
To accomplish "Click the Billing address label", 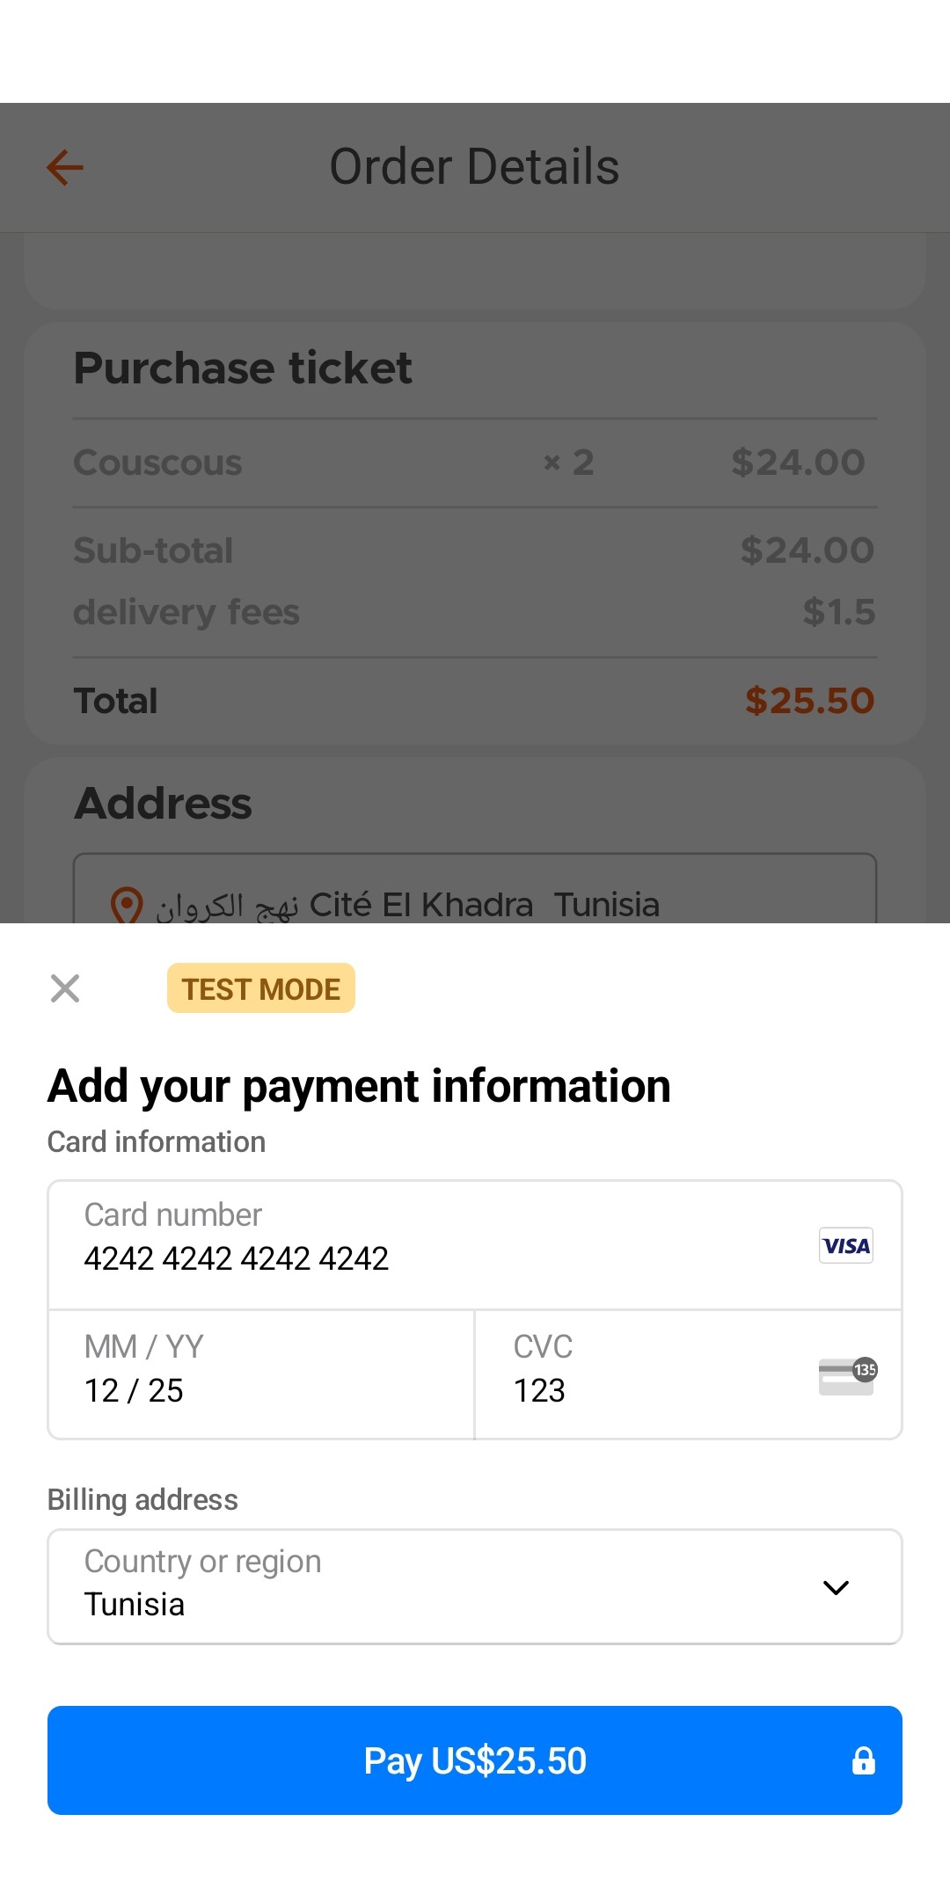I will 142,1499.
